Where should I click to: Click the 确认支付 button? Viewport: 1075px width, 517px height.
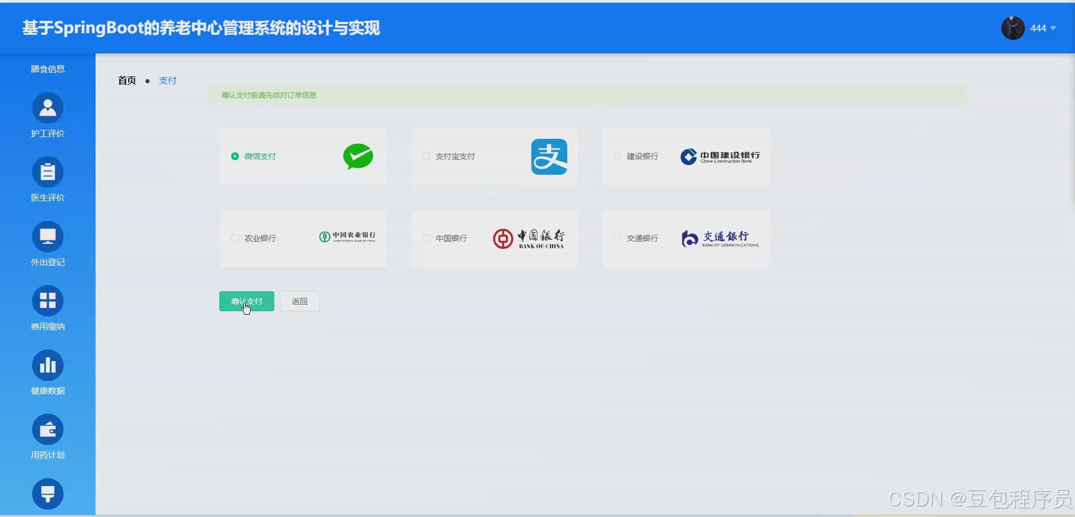246,301
